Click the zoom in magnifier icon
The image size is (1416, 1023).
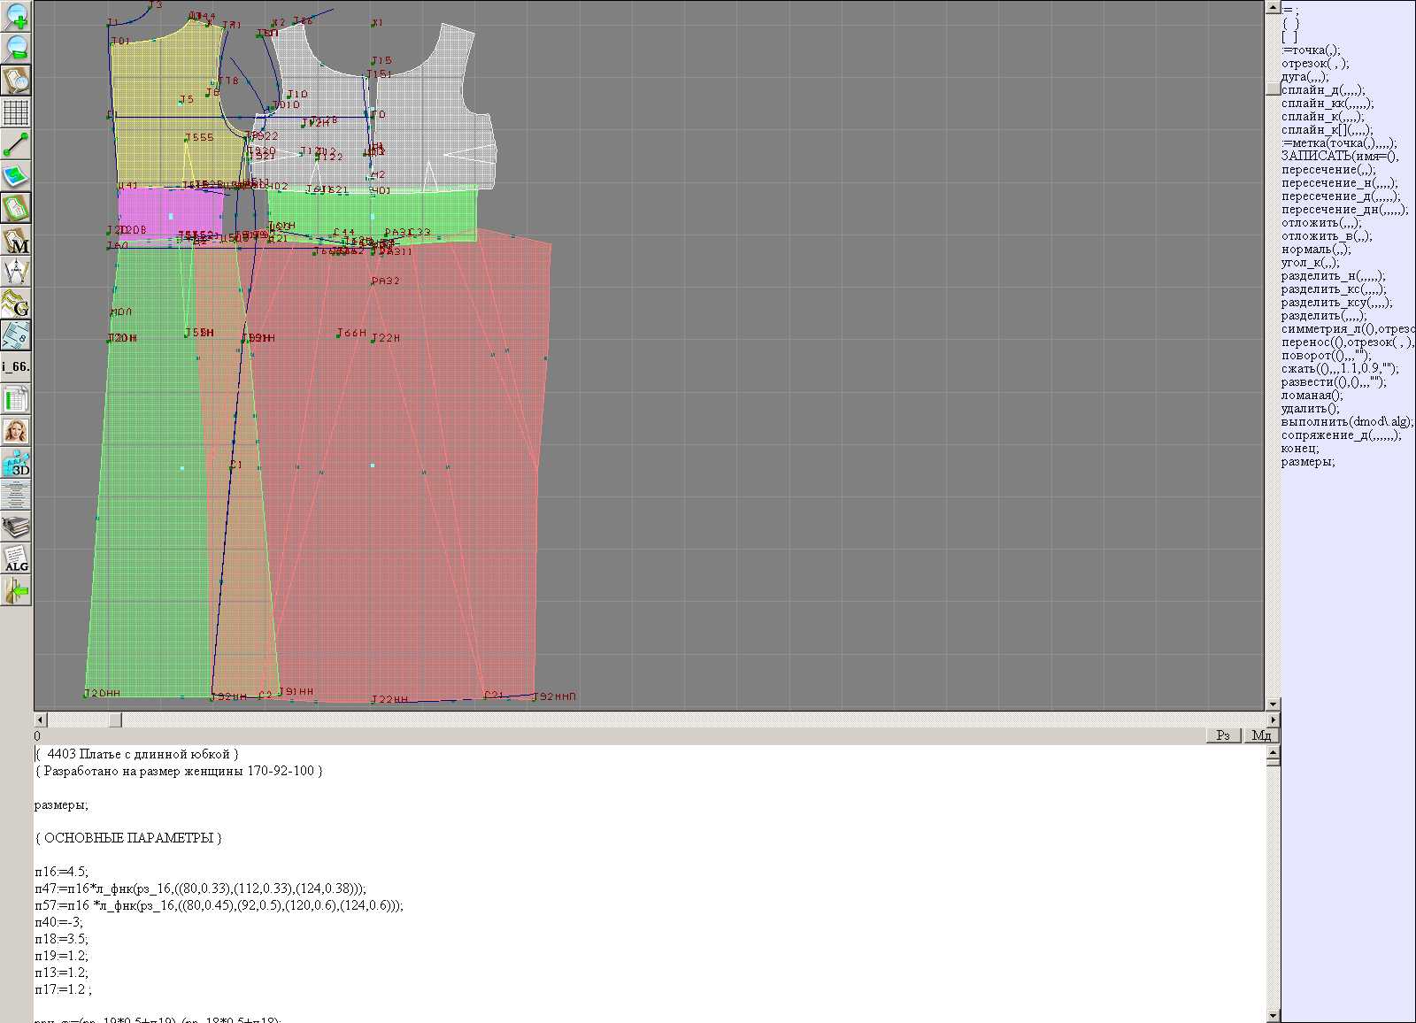(16, 16)
